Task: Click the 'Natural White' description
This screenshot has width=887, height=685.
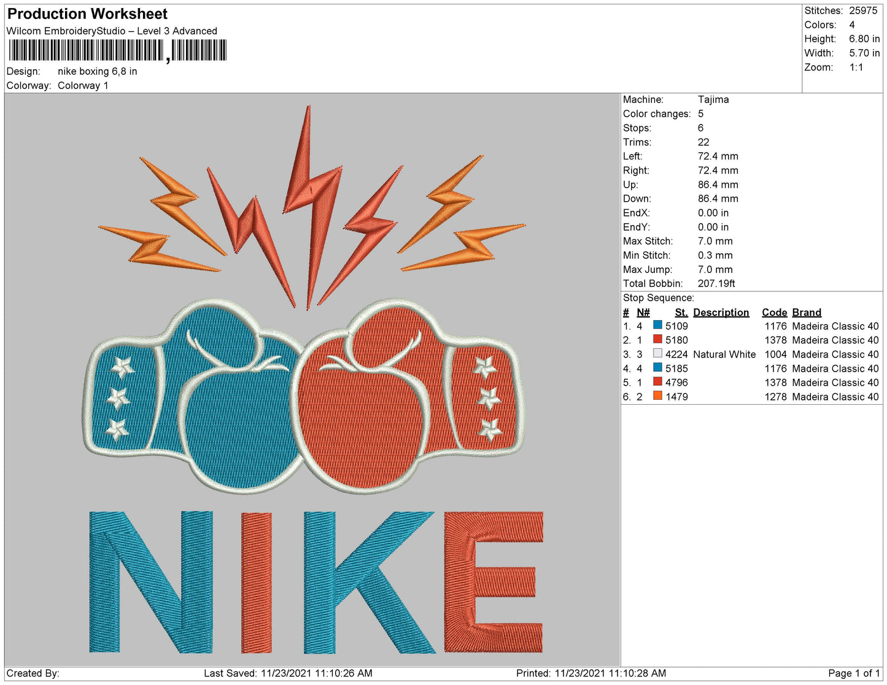Action: click(724, 354)
